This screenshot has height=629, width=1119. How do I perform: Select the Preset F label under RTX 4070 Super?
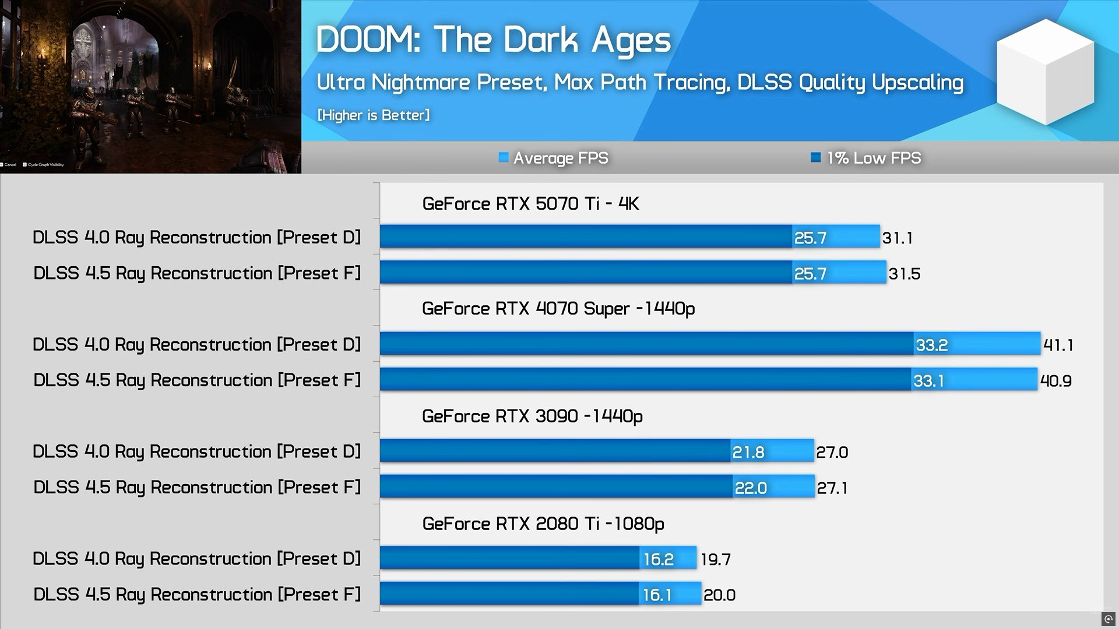197,380
